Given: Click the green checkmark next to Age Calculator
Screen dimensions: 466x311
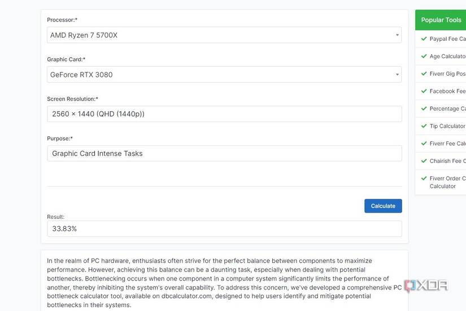Looking at the screenshot, I should (424, 57).
